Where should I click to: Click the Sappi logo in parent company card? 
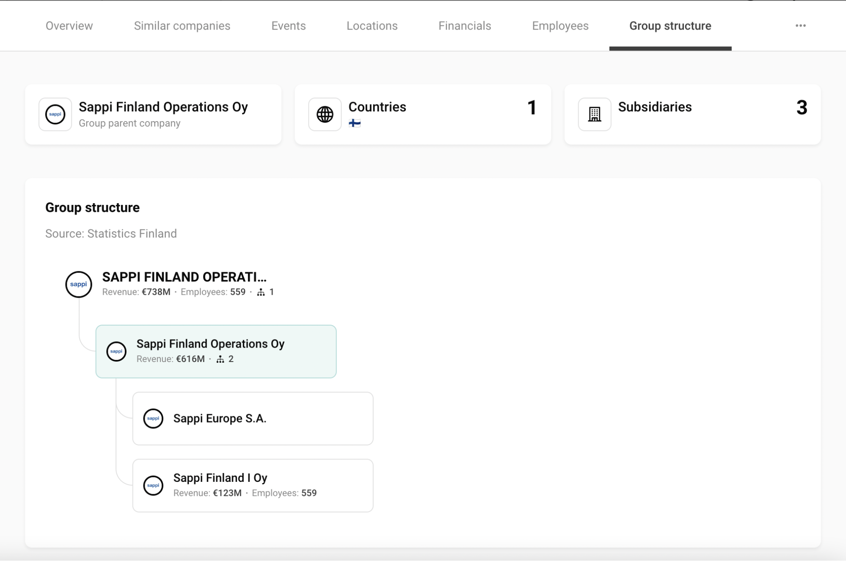55,114
